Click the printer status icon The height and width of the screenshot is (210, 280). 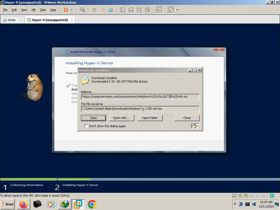[x=252, y=196]
